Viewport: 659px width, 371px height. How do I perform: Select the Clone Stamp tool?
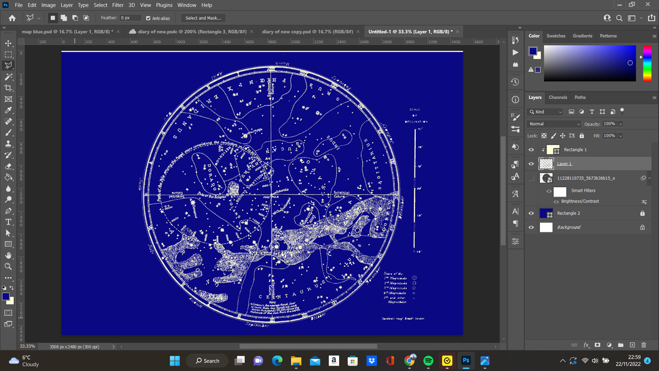[8, 144]
